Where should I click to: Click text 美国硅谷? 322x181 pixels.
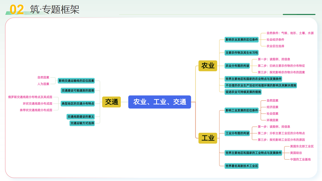pos(296,153)
